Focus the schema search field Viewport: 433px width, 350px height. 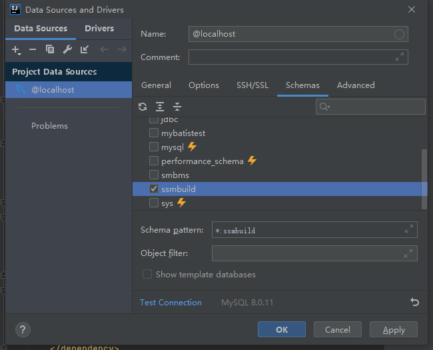370,107
